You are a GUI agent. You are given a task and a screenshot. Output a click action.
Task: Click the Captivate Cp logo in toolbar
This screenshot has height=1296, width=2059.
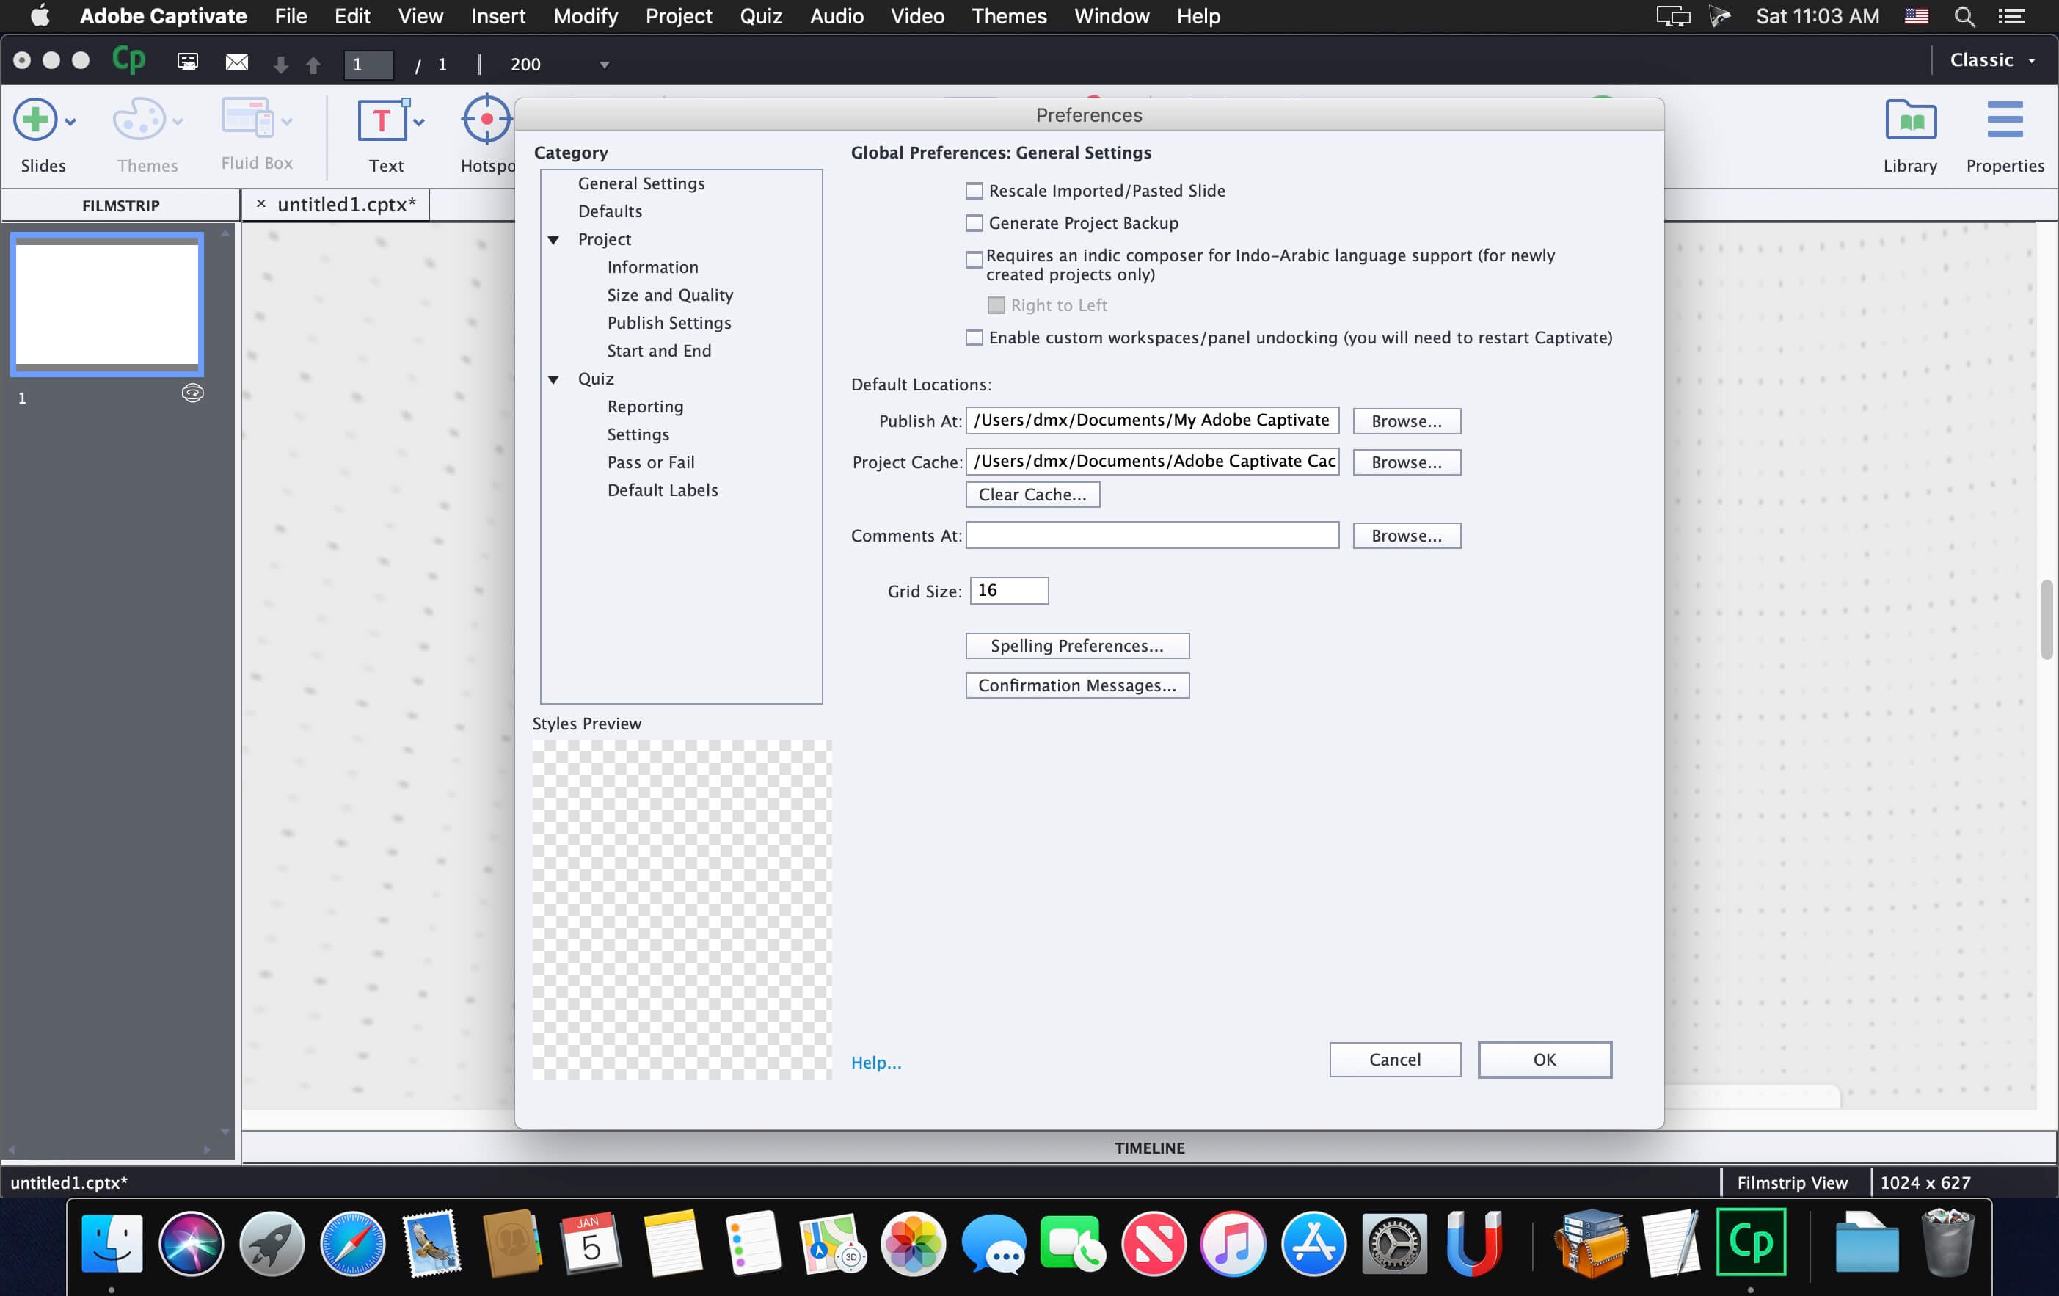128,61
